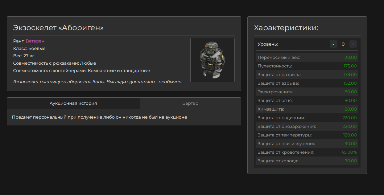384x195 pixels.
Task: Click the value 152.00
Action: click(x=350, y=83)
